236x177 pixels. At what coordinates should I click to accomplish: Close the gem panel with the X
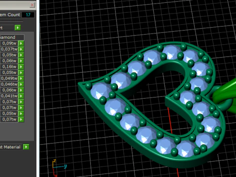[x=32, y=5]
